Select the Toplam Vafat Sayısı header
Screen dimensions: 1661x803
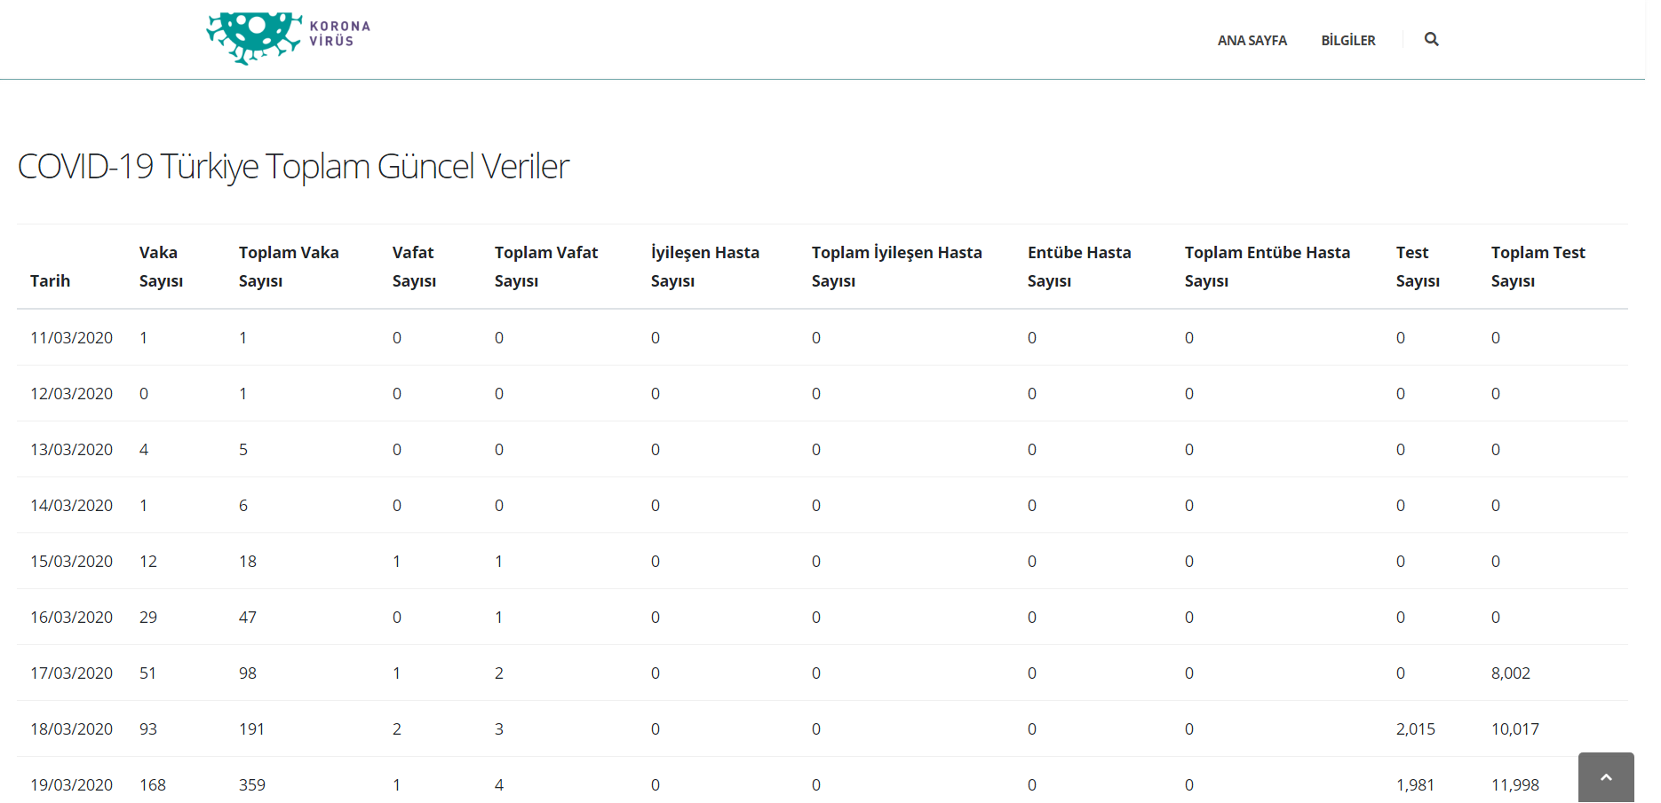pos(545,266)
